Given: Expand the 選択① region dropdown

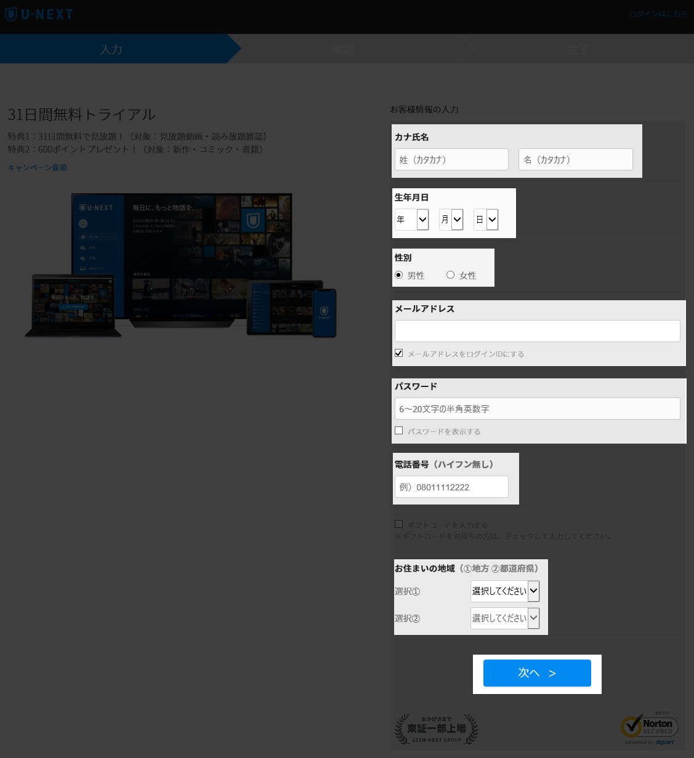Looking at the screenshot, I should pos(505,591).
